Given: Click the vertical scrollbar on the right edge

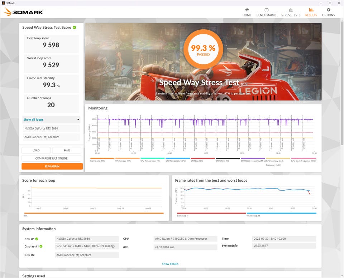Looking at the screenshot, I should coord(342,83).
